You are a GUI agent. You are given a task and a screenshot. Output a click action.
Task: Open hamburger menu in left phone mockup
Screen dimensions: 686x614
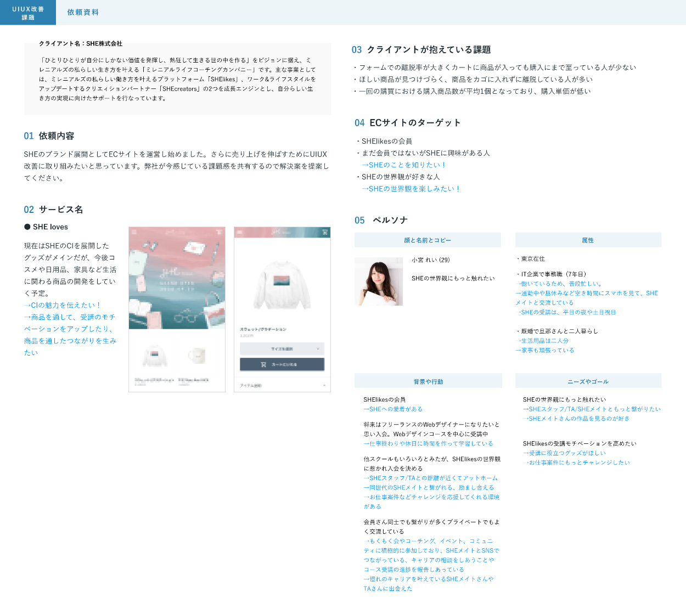tap(134, 232)
